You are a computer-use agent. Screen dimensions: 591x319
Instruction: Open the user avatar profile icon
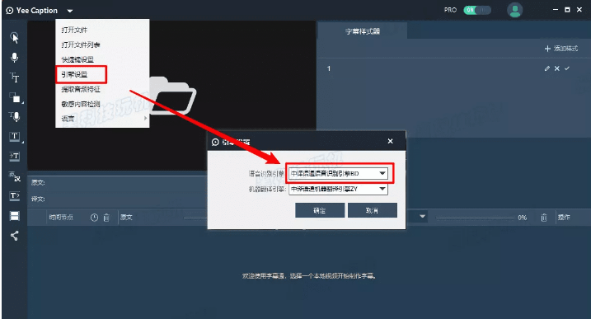coord(514,10)
